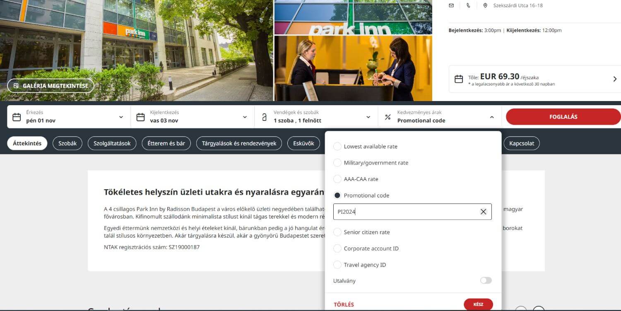
Task: Click the Szekszárdi Utca 16-18 address
Action: [518, 5]
